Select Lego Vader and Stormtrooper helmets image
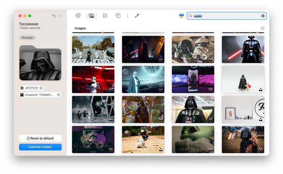283x174 pixels. 193,49
